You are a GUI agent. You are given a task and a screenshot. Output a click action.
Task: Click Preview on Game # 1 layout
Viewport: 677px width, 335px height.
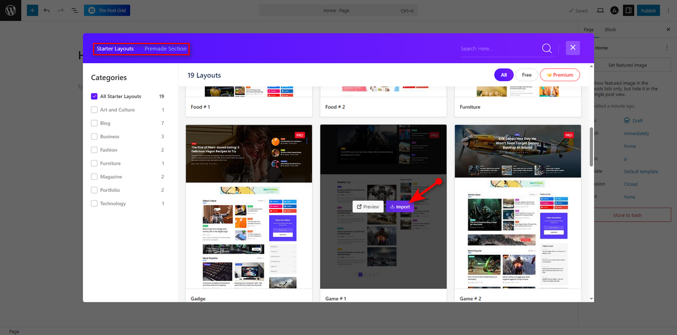click(x=368, y=207)
